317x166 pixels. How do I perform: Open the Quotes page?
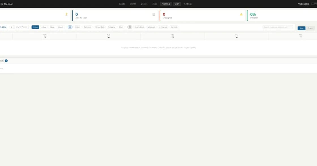144,4
